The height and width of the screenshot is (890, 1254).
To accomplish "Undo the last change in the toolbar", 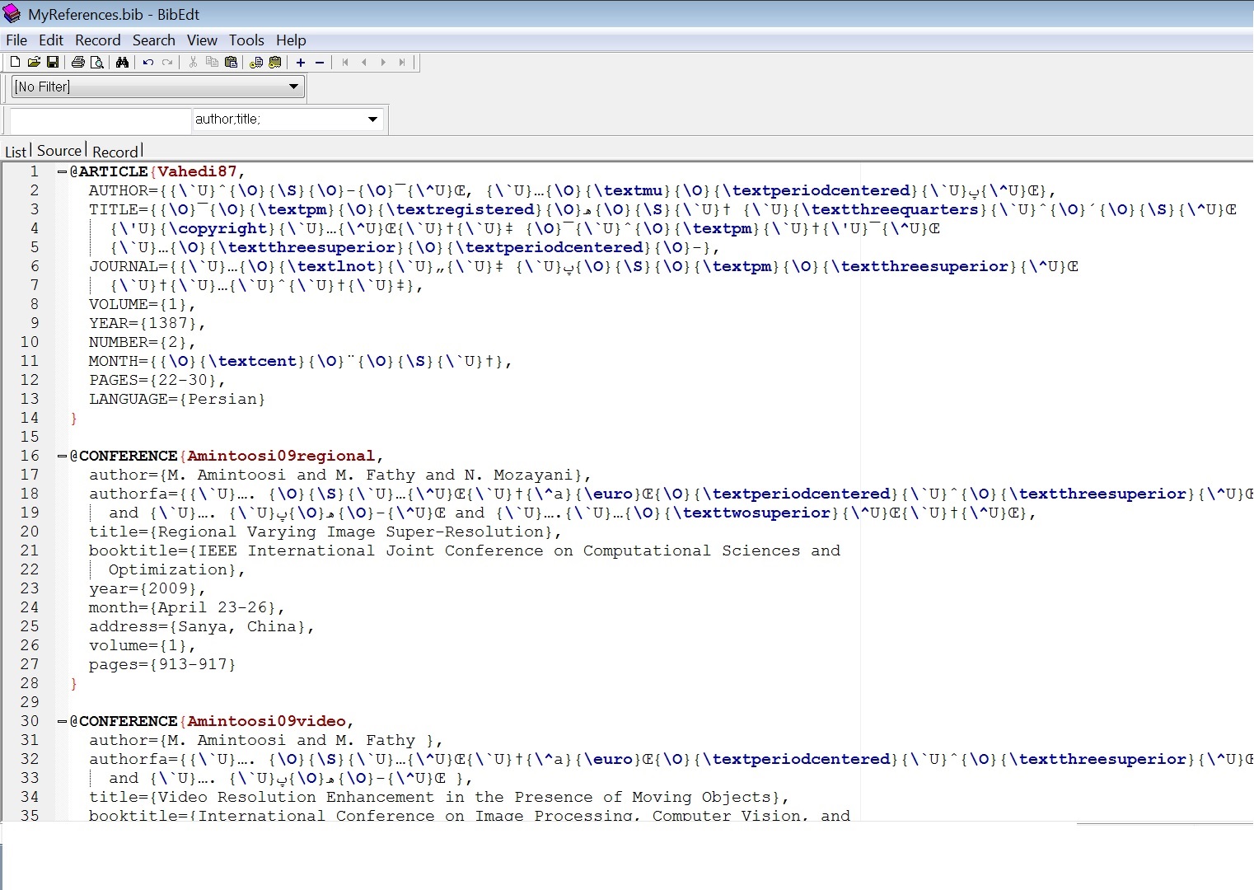I will 148,62.
